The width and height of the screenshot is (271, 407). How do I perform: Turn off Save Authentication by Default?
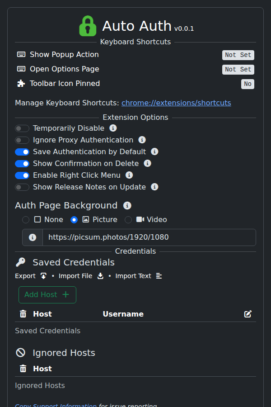[22, 152]
